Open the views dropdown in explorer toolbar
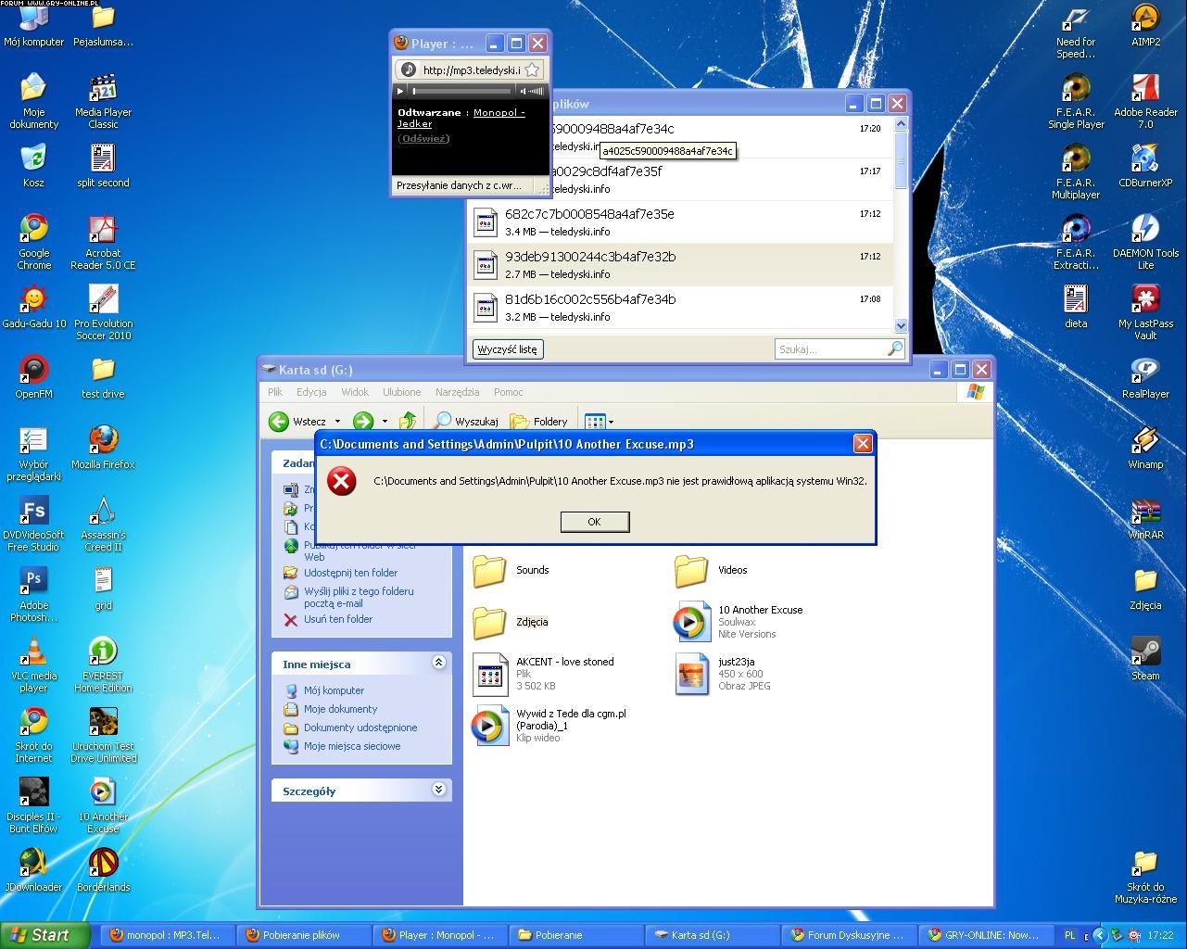This screenshot has width=1187, height=949. 600,422
